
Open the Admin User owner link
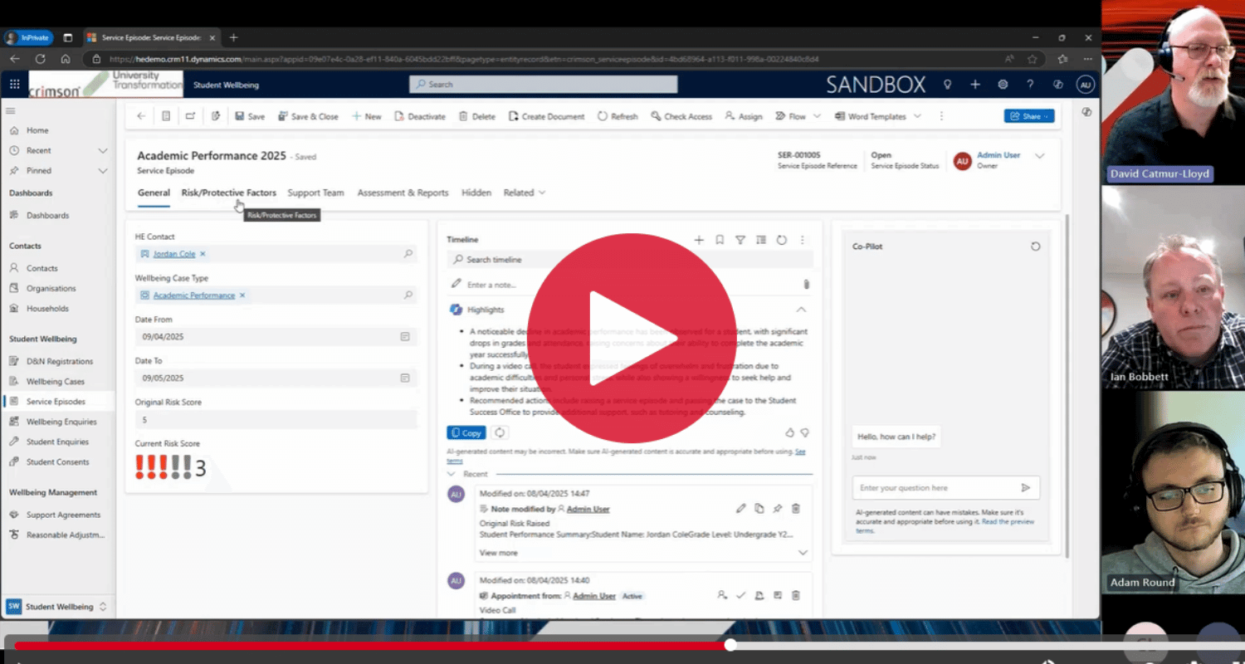coord(998,155)
